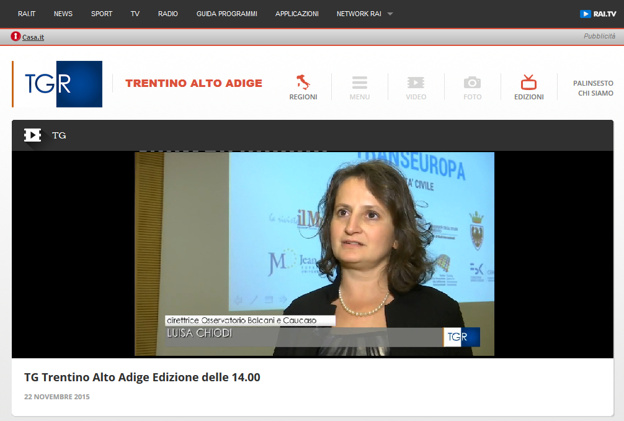Click the filmstrip icon beside TG
624x421 pixels.
pyautogui.click(x=32, y=135)
